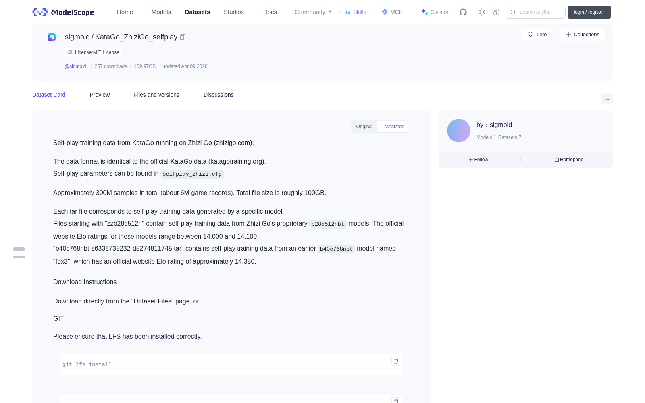Open the Skills page
The image size is (645, 403).
coord(356,12)
